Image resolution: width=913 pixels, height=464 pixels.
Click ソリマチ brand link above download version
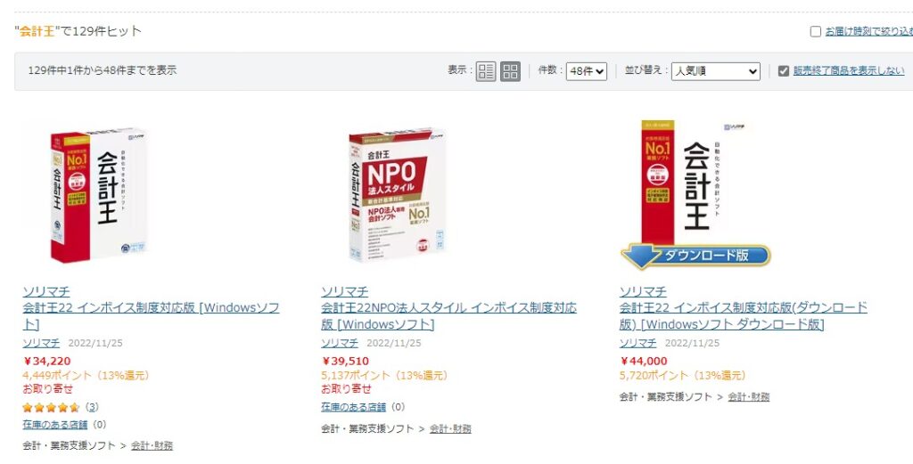point(643,291)
